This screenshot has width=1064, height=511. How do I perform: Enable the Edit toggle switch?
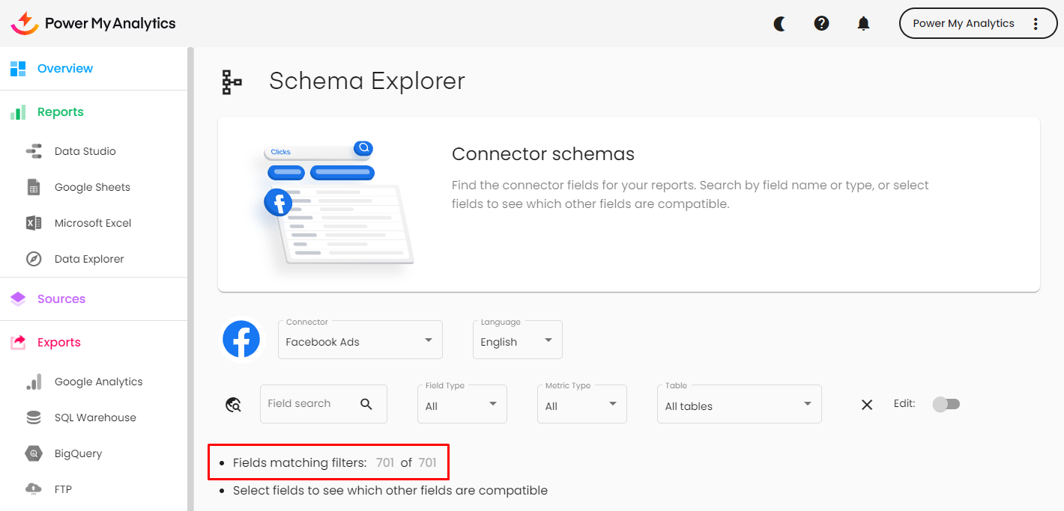pyautogui.click(x=946, y=404)
